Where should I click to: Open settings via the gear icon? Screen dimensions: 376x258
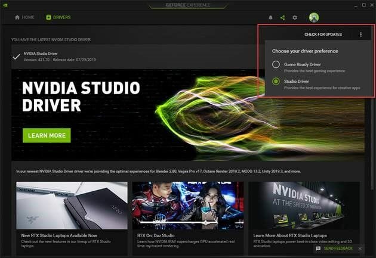click(295, 17)
